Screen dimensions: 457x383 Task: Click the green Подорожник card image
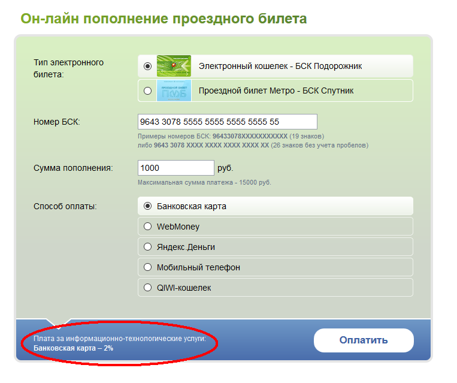[x=174, y=66]
